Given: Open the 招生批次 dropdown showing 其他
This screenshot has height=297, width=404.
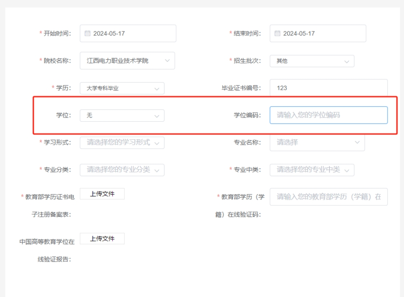Looking at the screenshot, I should tap(312, 61).
